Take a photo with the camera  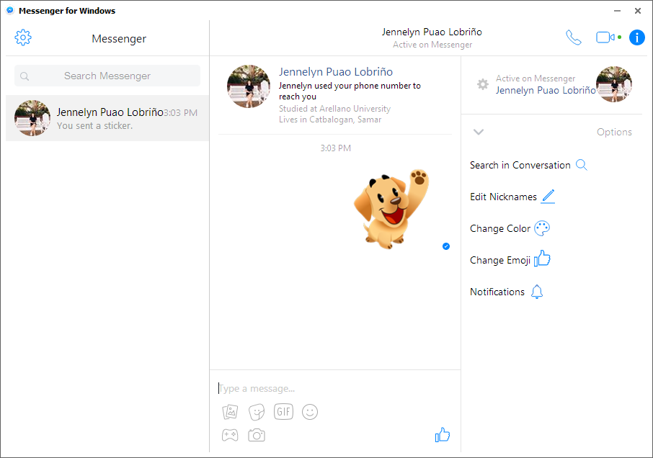point(257,435)
